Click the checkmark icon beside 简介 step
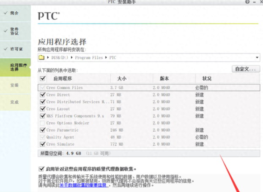Image resolution: width=263 pixels, height=192 pixels. click(x=5, y=13)
